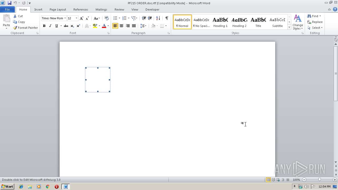
Task: Click 100% zoom level
Action: (x=296, y=180)
